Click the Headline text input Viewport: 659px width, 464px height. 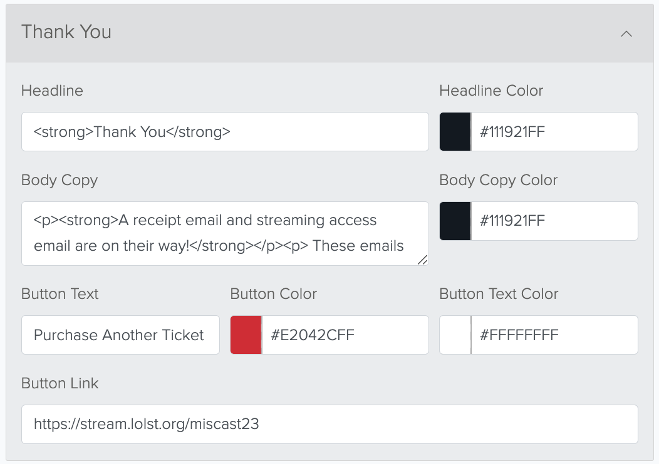click(225, 132)
